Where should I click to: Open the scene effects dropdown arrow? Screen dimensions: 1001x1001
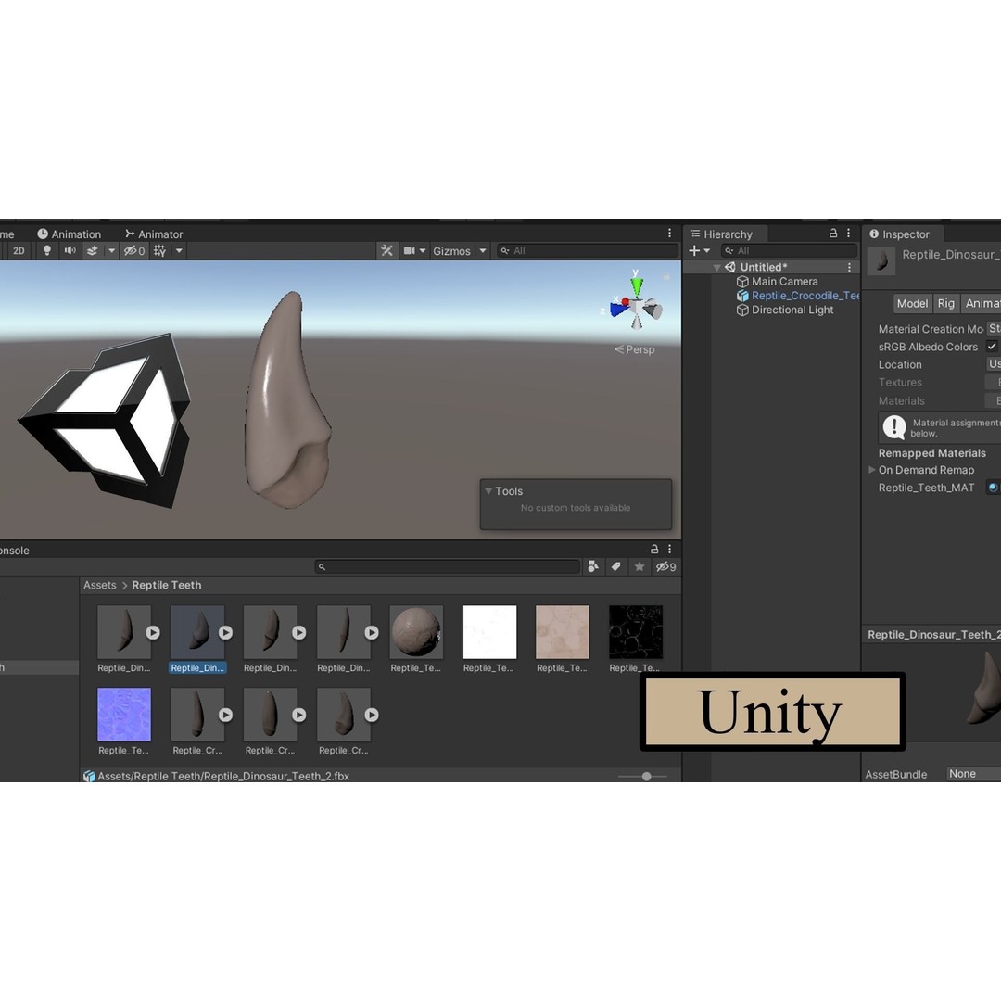pyautogui.click(x=112, y=251)
